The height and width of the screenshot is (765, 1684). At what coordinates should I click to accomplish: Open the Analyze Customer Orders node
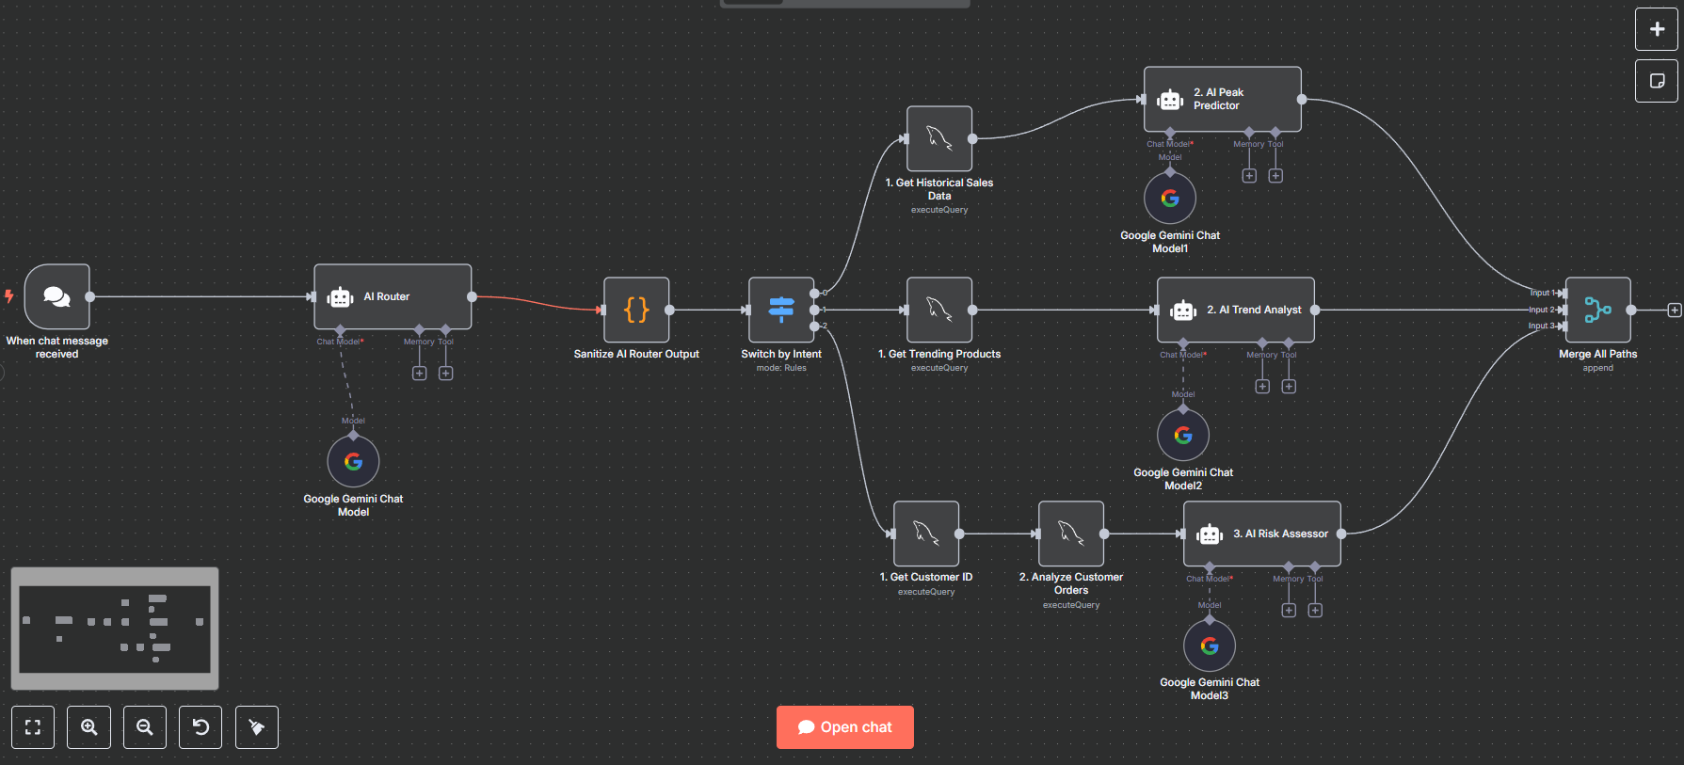(x=1071, y=534)
